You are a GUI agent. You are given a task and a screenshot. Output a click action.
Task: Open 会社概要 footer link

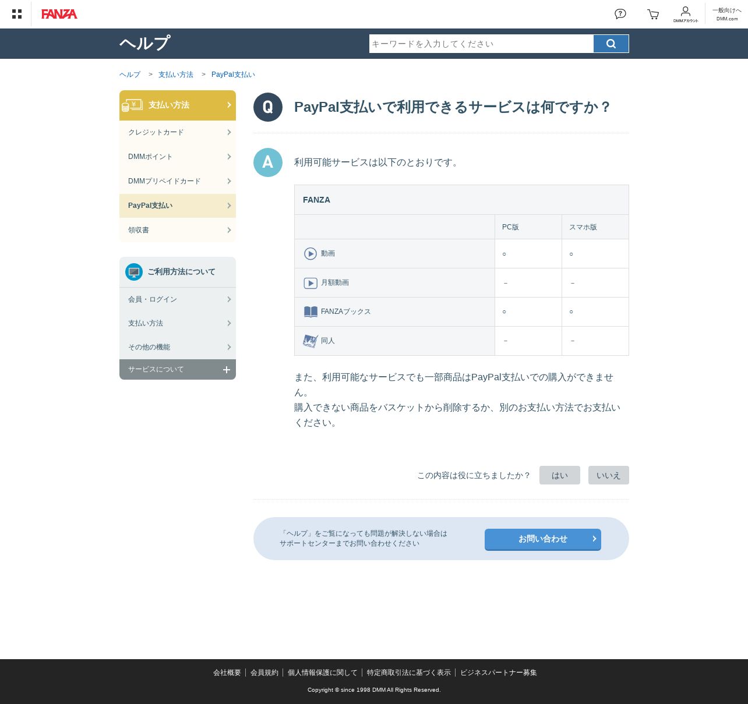(227, 673)
